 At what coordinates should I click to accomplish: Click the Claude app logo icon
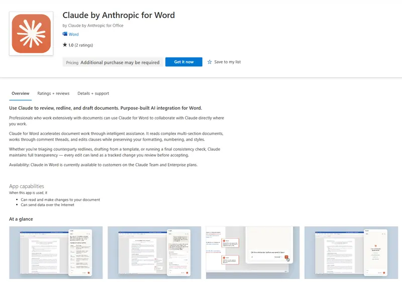tap(31, 34)
